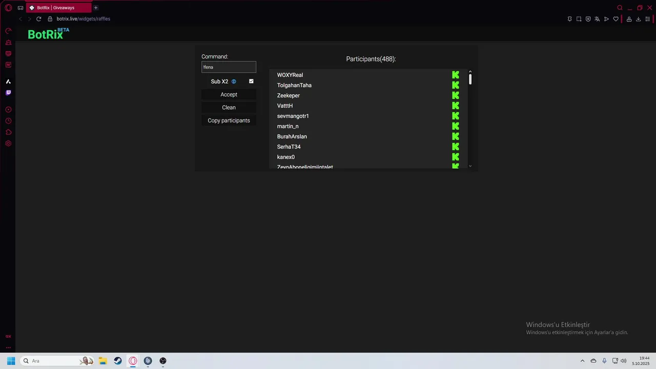Open History clock in sidebar

pyautogui.click(x=8, y=121)
